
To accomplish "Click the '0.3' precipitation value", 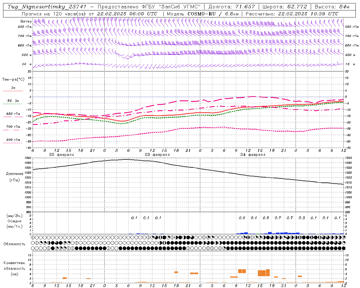I will (302, 218).
